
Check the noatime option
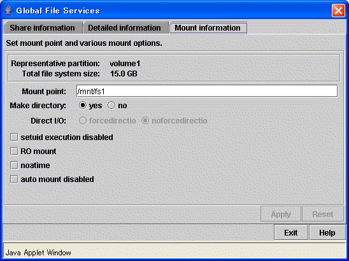tap(14, 166)
